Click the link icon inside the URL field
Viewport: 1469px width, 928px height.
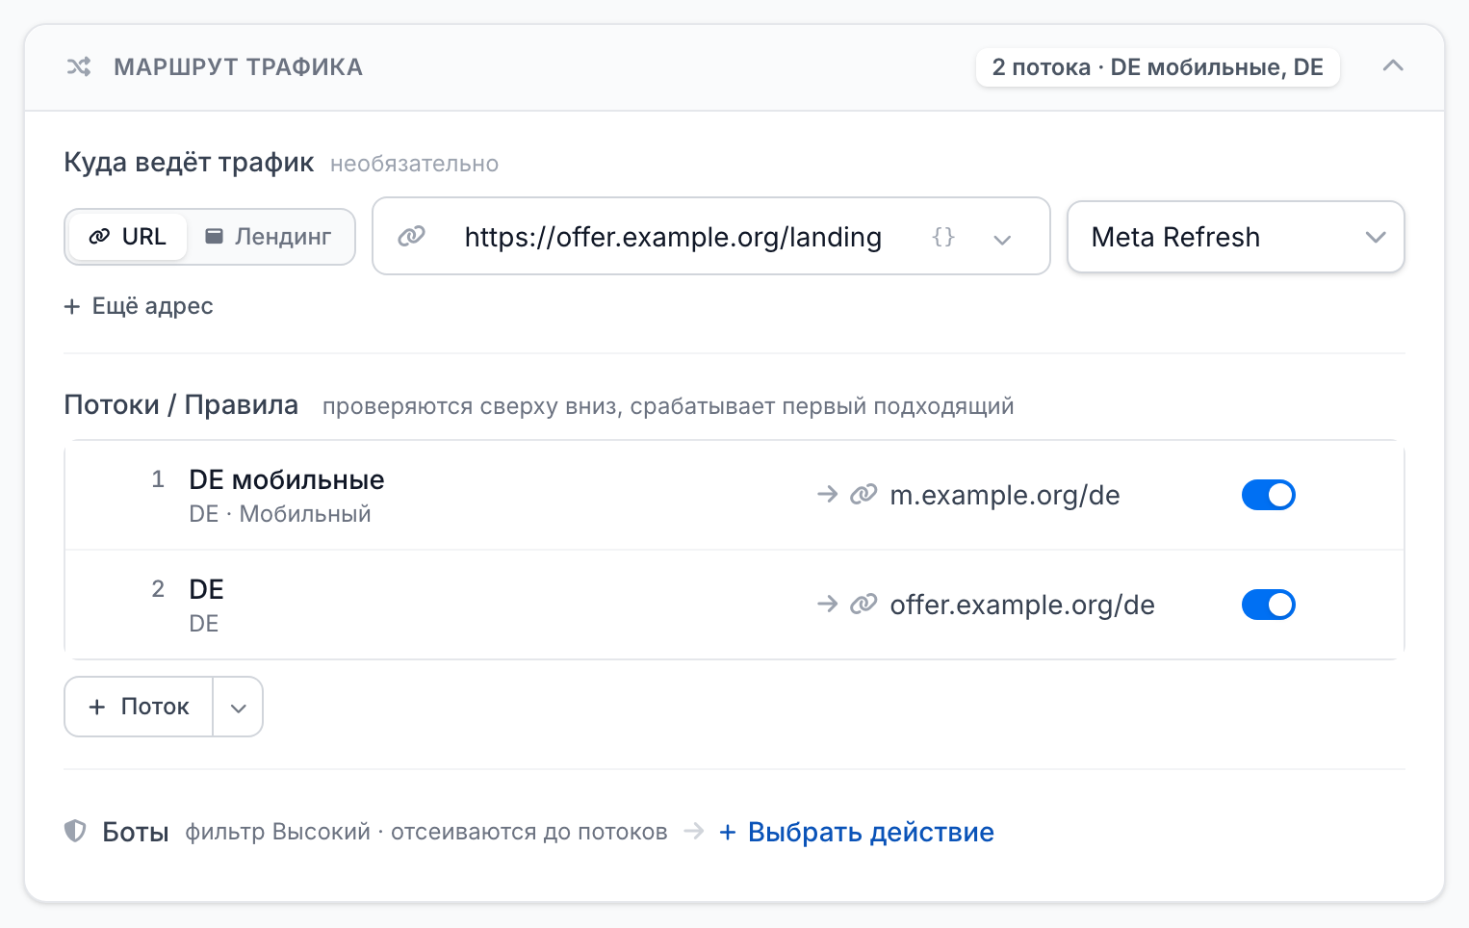412,236
